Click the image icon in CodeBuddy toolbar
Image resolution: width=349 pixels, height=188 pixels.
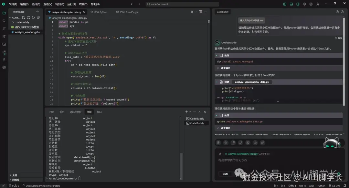pyautogui.click(x=248, y=143)
